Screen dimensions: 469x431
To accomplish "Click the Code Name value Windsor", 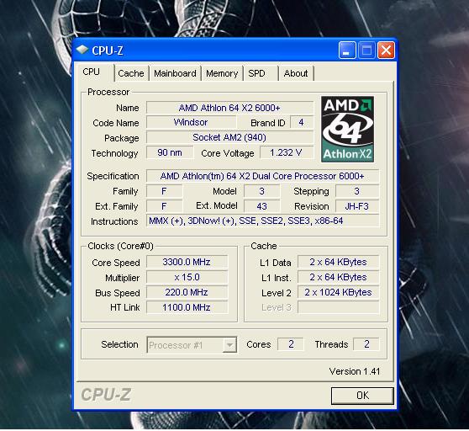I will coord(191,123).
